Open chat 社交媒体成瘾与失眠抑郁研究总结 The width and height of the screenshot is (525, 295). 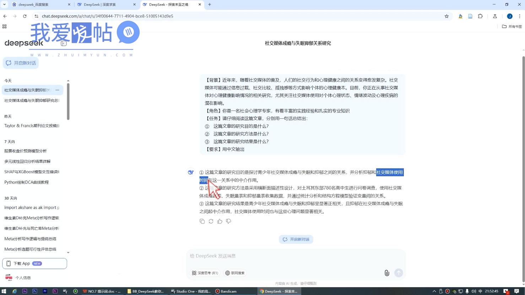32,101
